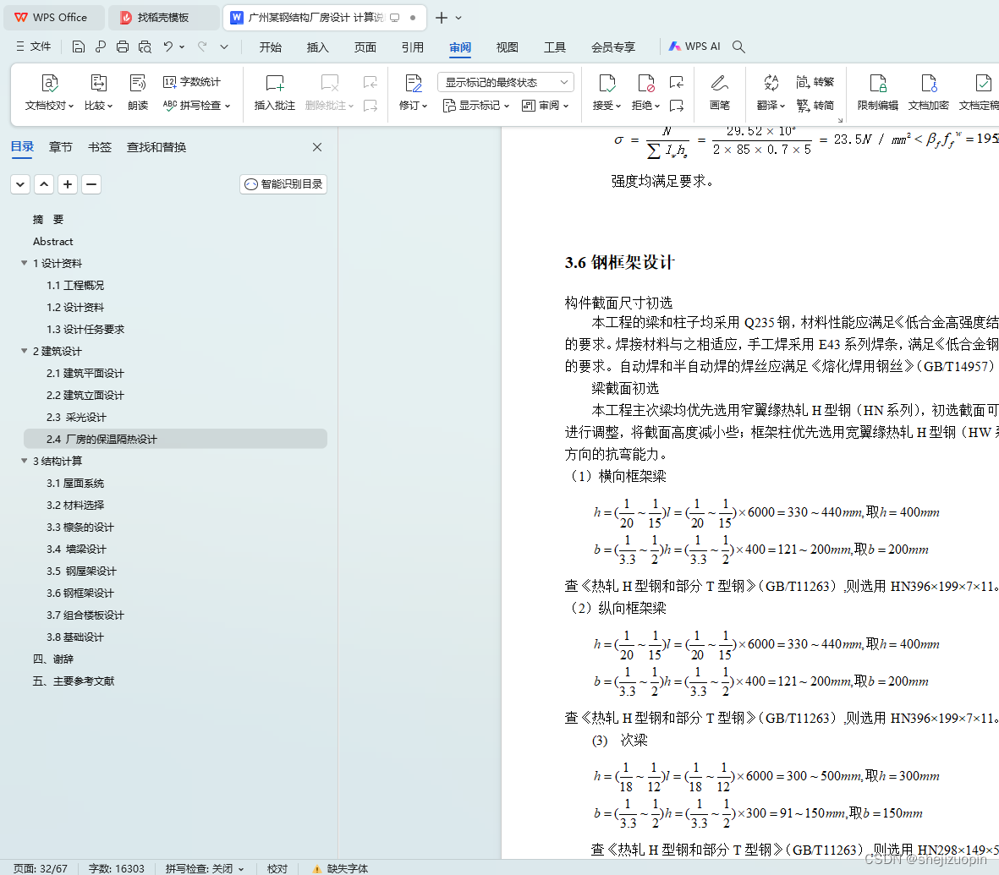Go to '五、主要参考文献' in outline
The width and height of the screenshot is (999, 875).
[x=74, y=681]
